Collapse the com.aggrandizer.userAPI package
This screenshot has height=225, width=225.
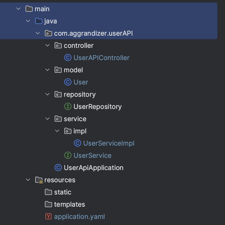[x=38, y=33]
